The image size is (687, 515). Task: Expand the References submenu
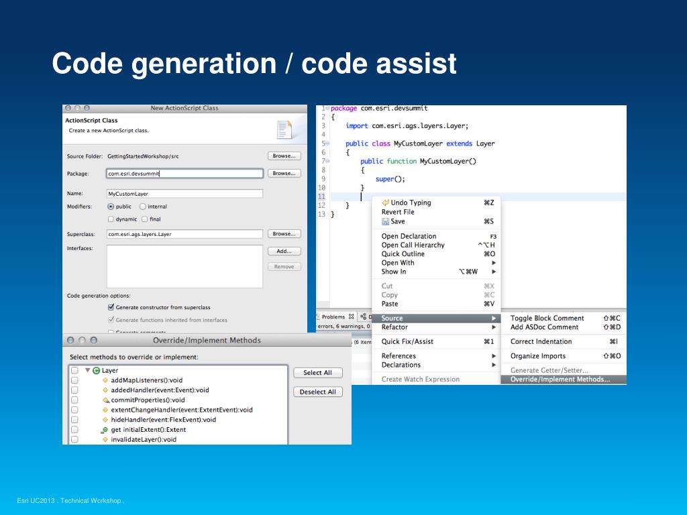436,356
